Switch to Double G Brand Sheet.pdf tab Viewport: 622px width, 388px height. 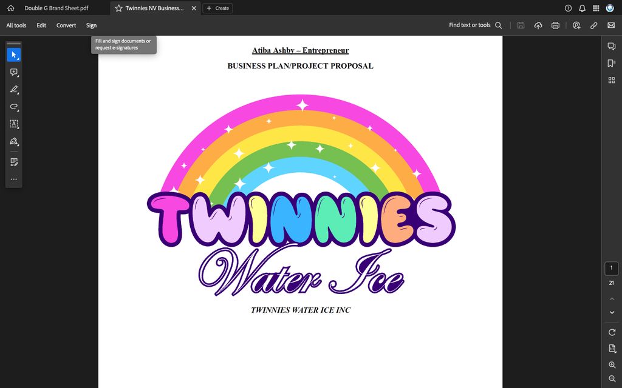(x=56, y=8)
